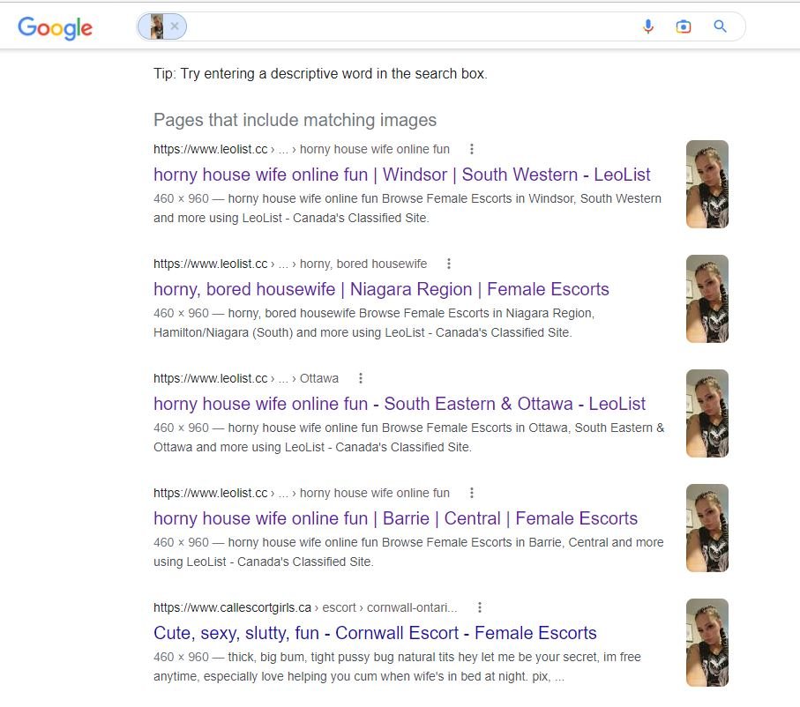The height and width of the screenshot is (707, 800).
Task: Click the Hamilton/Niagara (South) description snippet
Action: tap(374, 323)
